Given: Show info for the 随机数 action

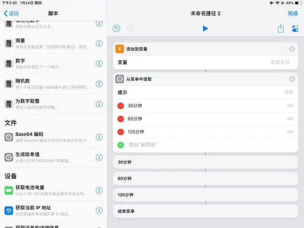Looking at the screenshot, I should (x=99, y=84).
